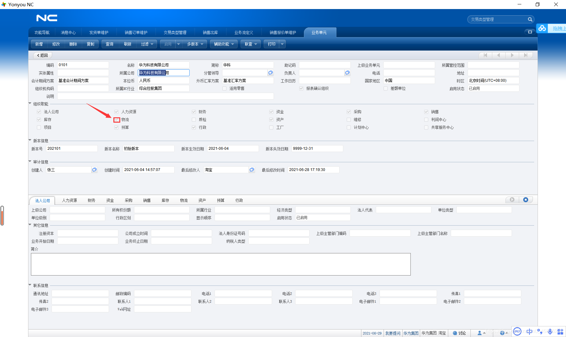Open the 辅助功能 dropdown
The width and height of the screenshot is (566, 337).
[x=224, y=44]
